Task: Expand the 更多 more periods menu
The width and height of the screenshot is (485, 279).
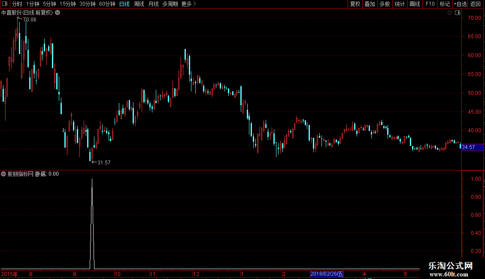Action: (188, 4)
